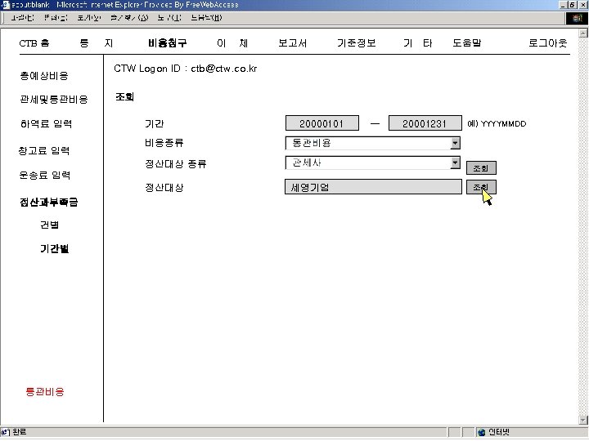Viewport: 589px width, 441px height.
Task: Click the scroll up arrow of page scrollbar
Action: coord(583,33)
